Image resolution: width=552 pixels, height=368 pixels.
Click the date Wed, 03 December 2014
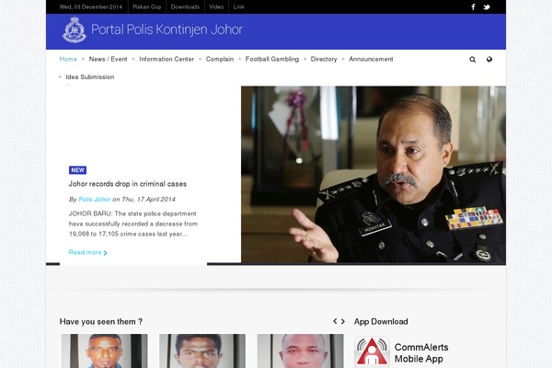click(x=91, y=6)
